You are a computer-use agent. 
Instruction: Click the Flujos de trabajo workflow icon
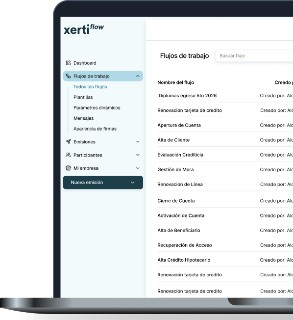(x=68, y=76)
